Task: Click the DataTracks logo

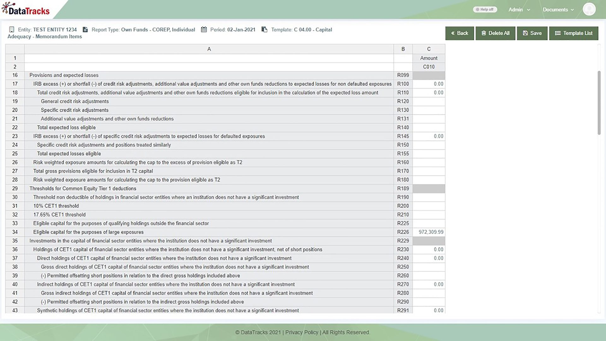Action: 26,9
